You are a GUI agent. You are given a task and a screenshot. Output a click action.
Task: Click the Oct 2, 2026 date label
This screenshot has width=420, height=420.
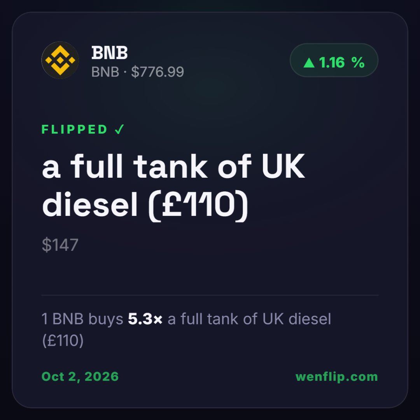click(80, 376)
